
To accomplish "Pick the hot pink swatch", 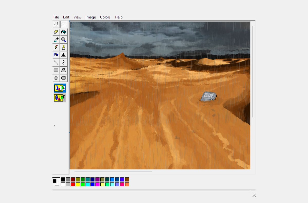I will click(122, 184).
